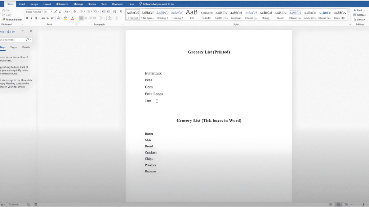This screenshot has height=207, width=369.
Task: Apply the Heading 1 style
Action: point(162,15)
